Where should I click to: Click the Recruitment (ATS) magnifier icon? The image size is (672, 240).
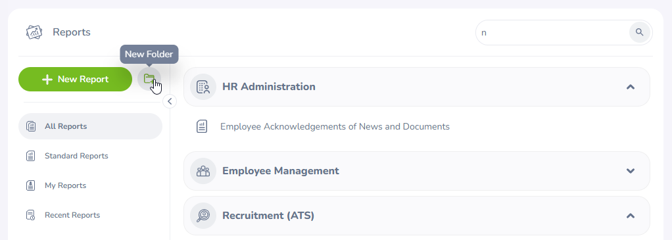point(203,216)
